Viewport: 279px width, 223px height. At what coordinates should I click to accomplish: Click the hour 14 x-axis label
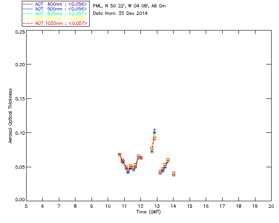click(174, 206)
